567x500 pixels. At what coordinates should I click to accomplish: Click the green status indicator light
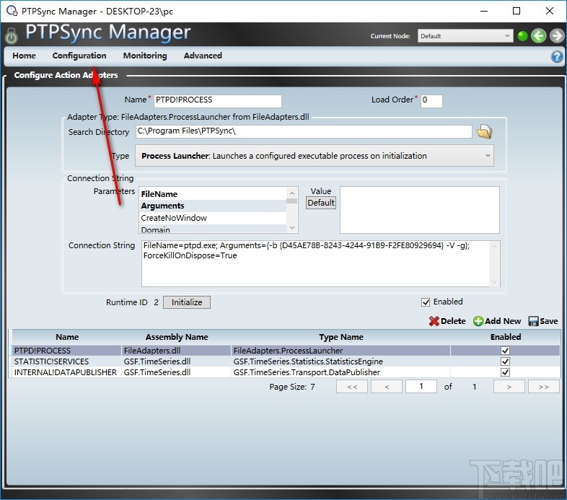pos(522,36)
